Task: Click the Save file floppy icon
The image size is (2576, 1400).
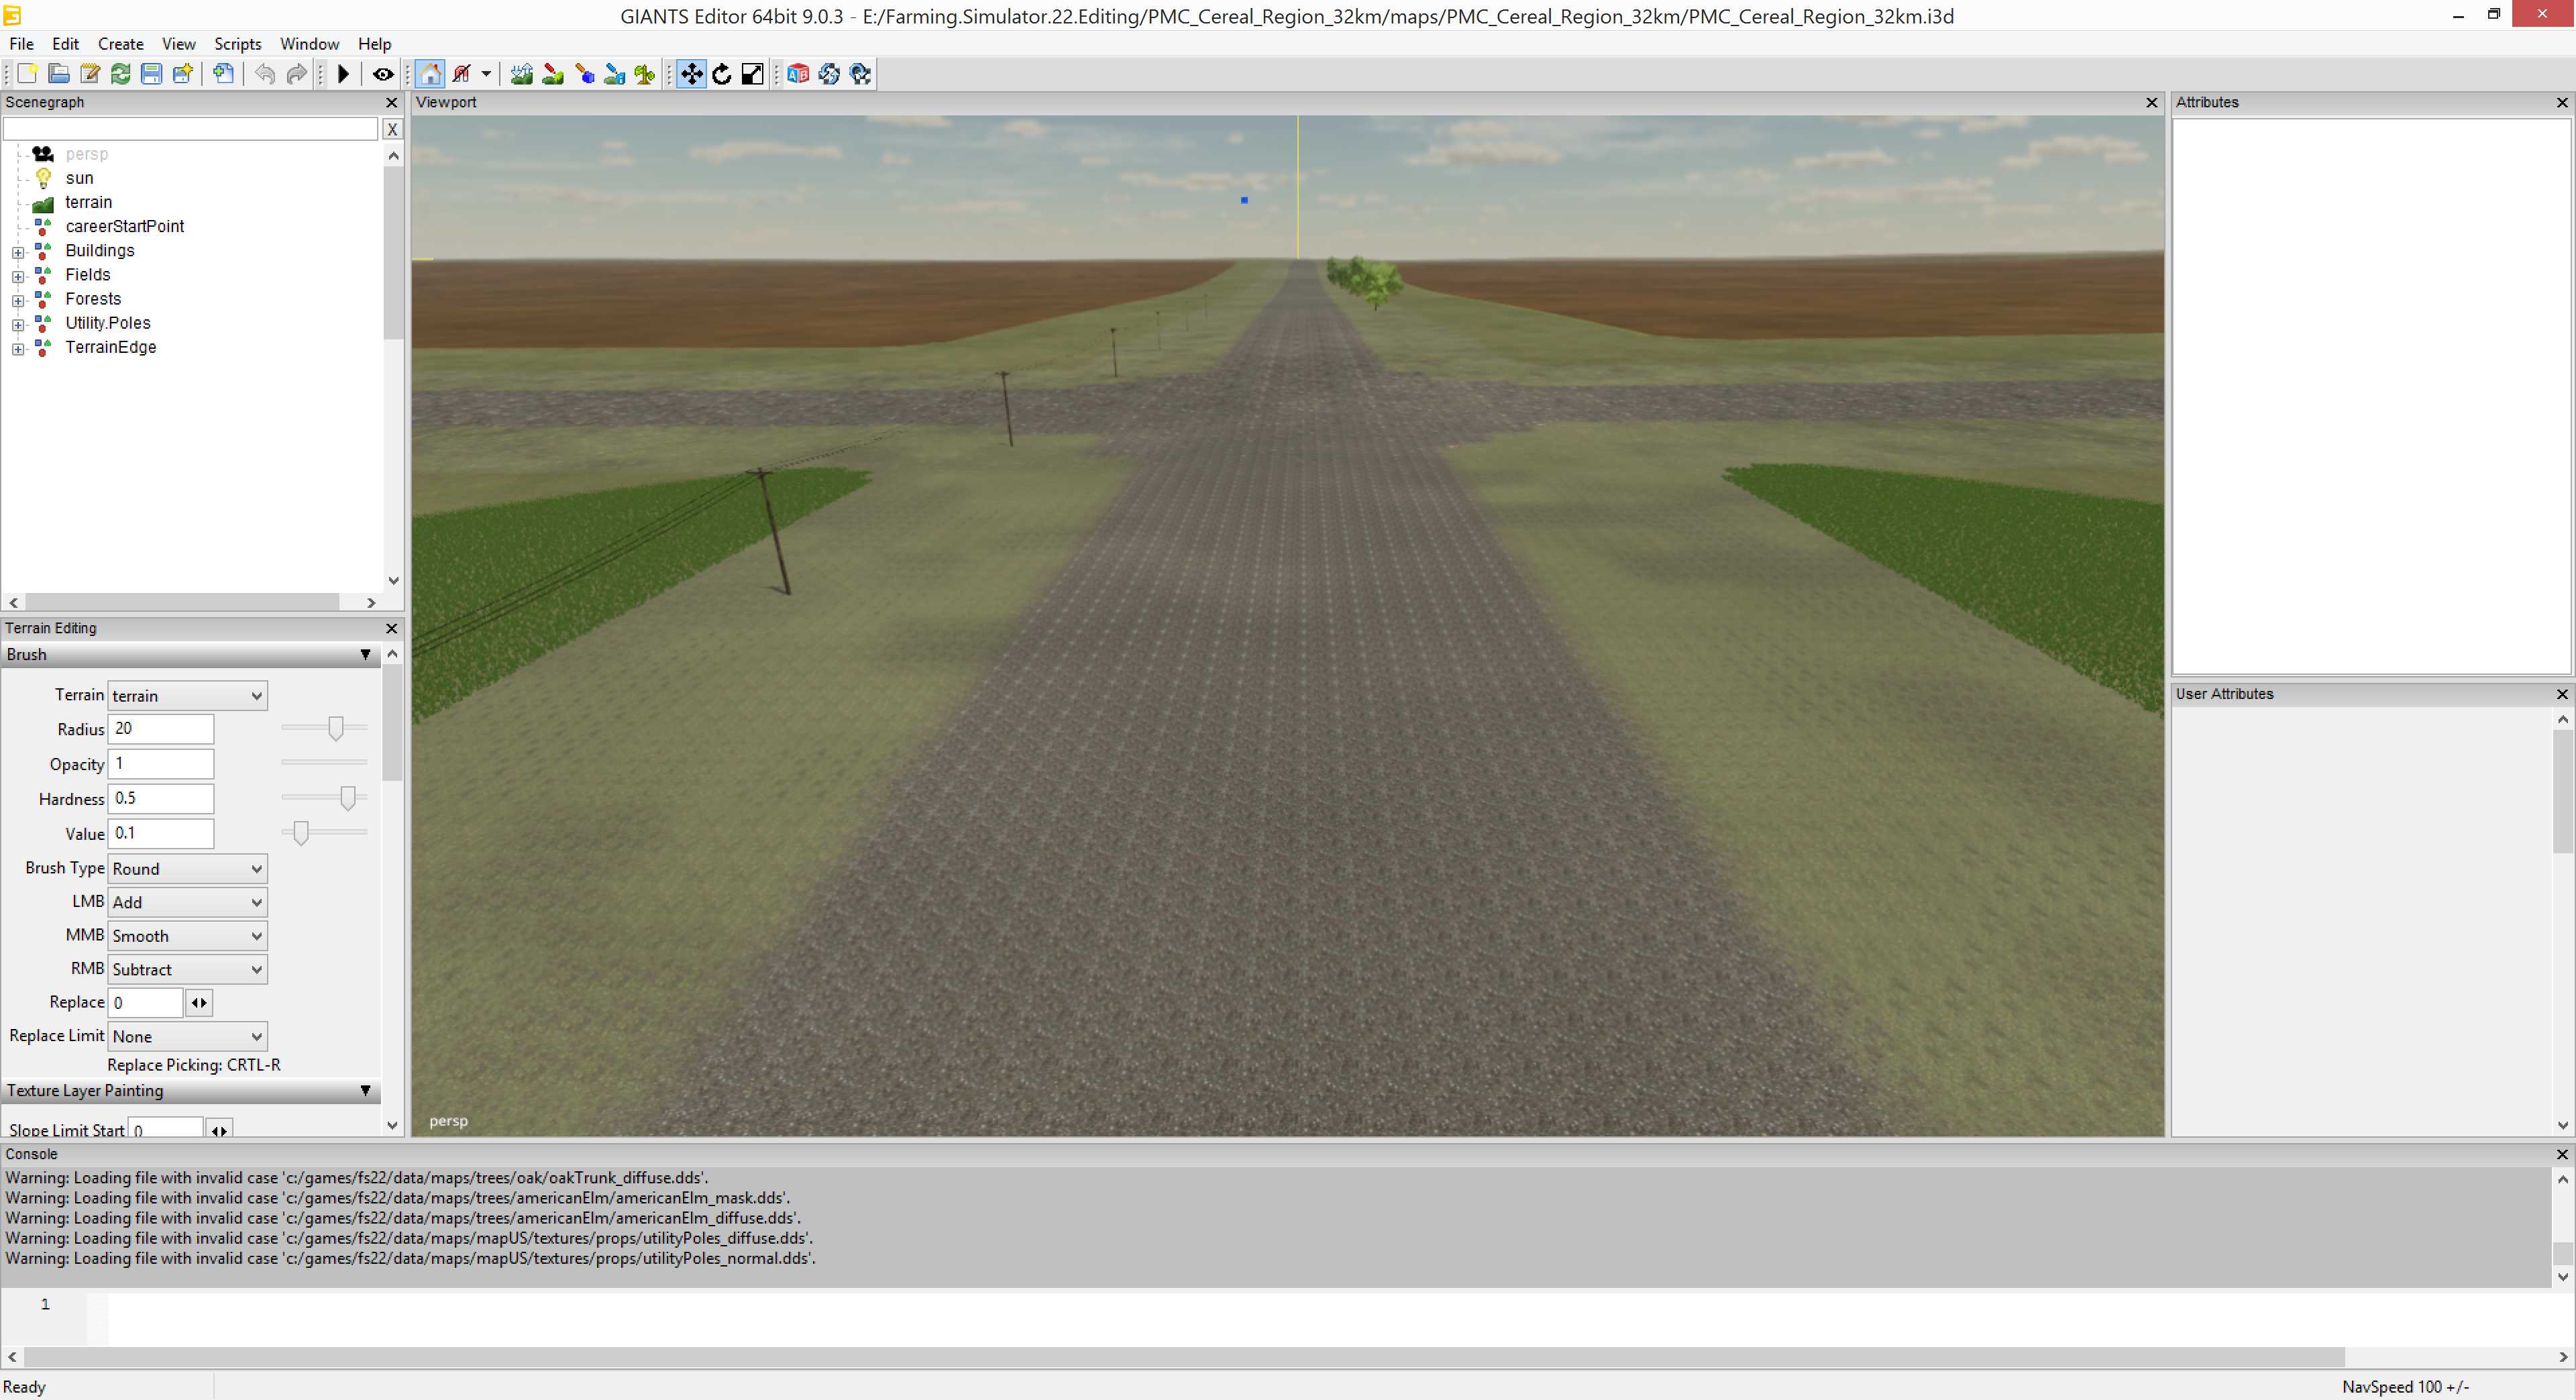Action: [151, 74]
